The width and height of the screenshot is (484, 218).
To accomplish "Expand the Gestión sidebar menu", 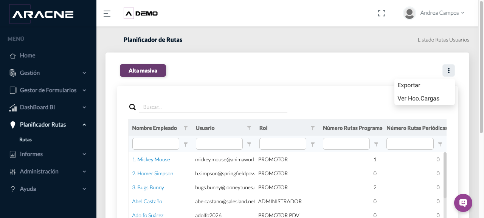I will point(48,73).
